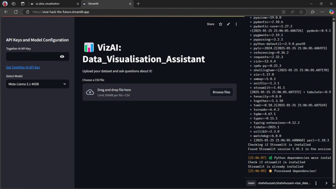
Task: Click the dropdown arrow of Meta-Llama selector
Action: (x=65, y=84)
